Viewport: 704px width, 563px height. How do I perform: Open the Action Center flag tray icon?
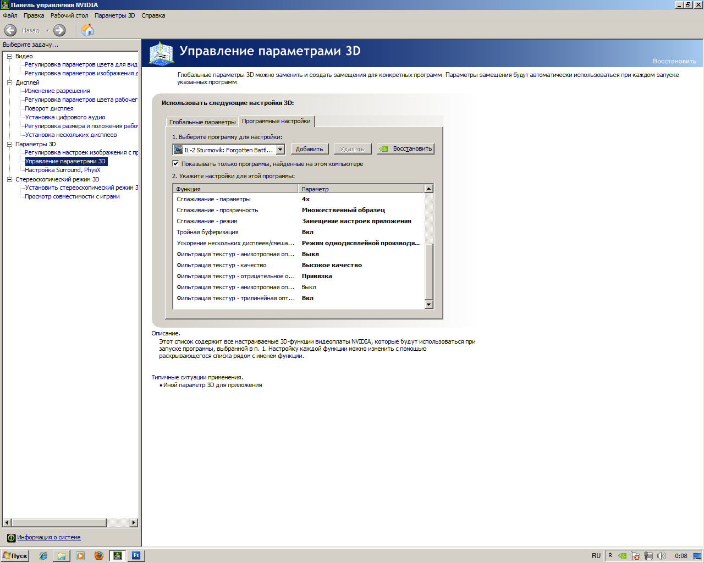point(635,556)
